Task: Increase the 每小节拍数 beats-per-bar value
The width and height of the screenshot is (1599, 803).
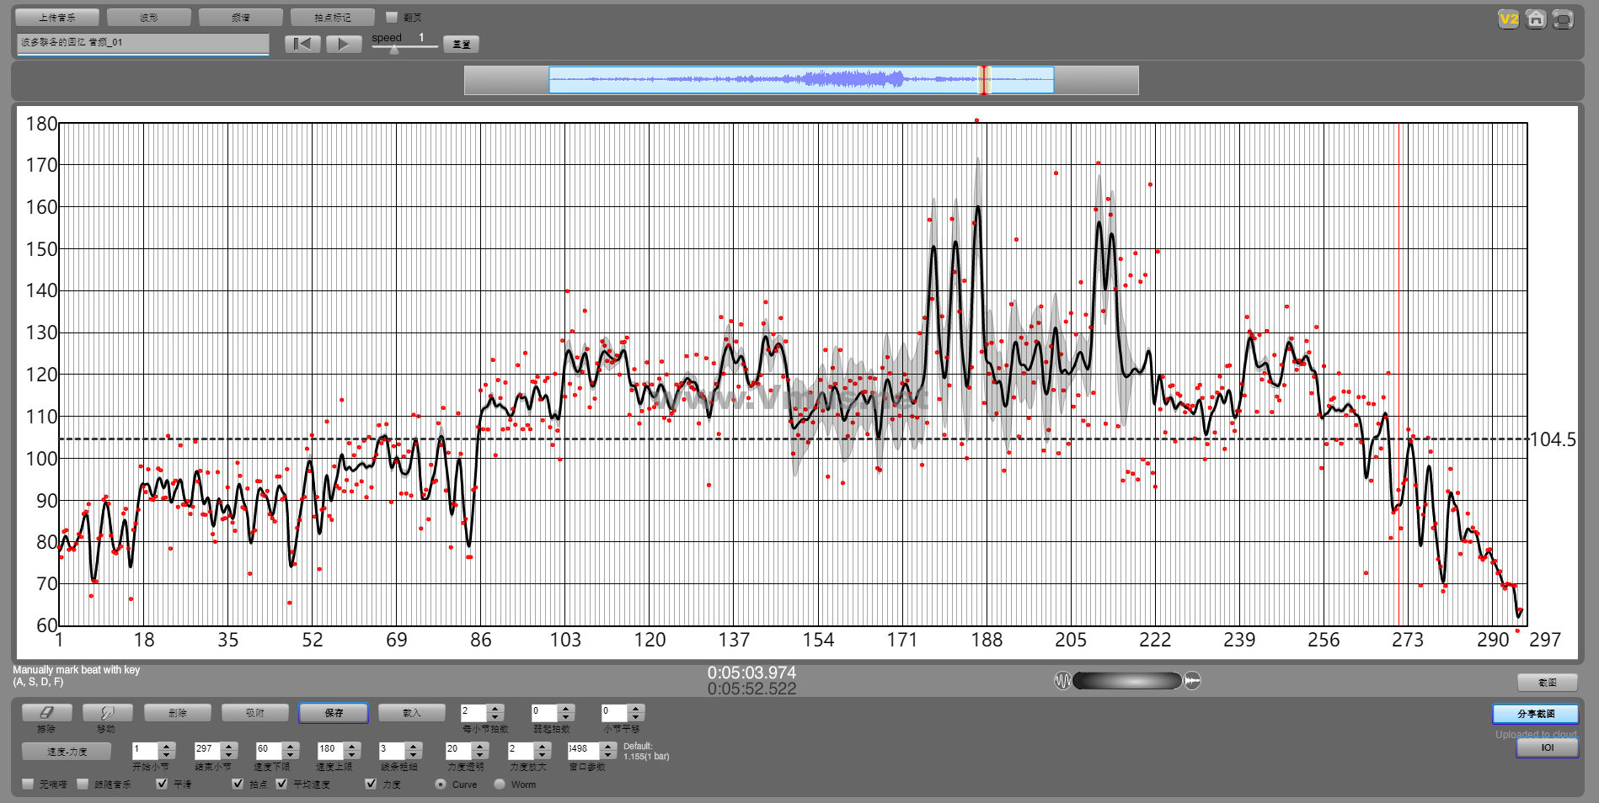Action: coord(495,708)
